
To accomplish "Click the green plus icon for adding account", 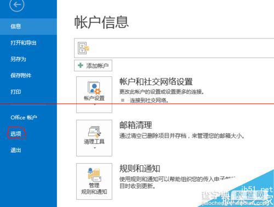I will (81, 65).
